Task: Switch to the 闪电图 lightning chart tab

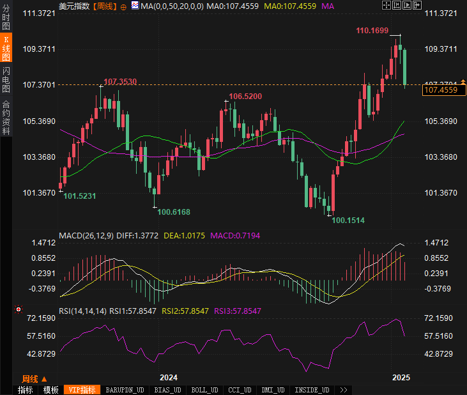Action: click(6, 79)
